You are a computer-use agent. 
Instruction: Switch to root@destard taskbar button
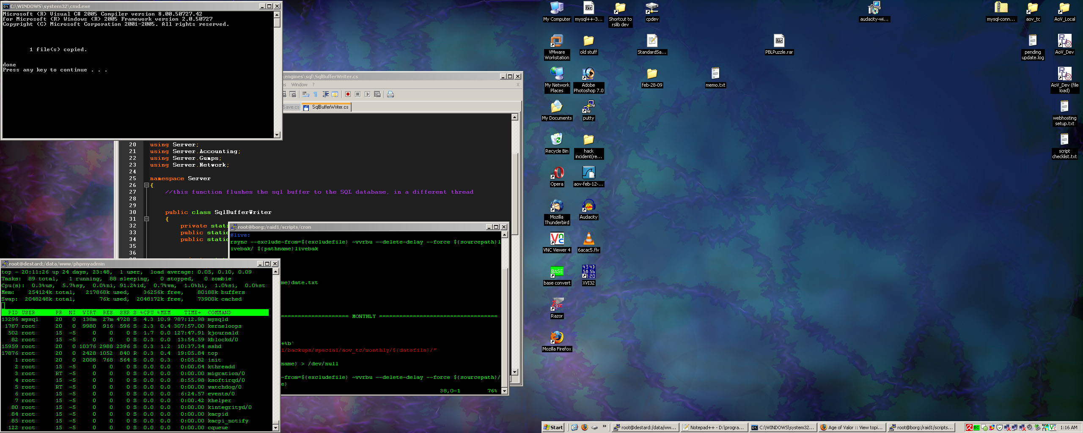pyautogui.click(x=645, y=428)
